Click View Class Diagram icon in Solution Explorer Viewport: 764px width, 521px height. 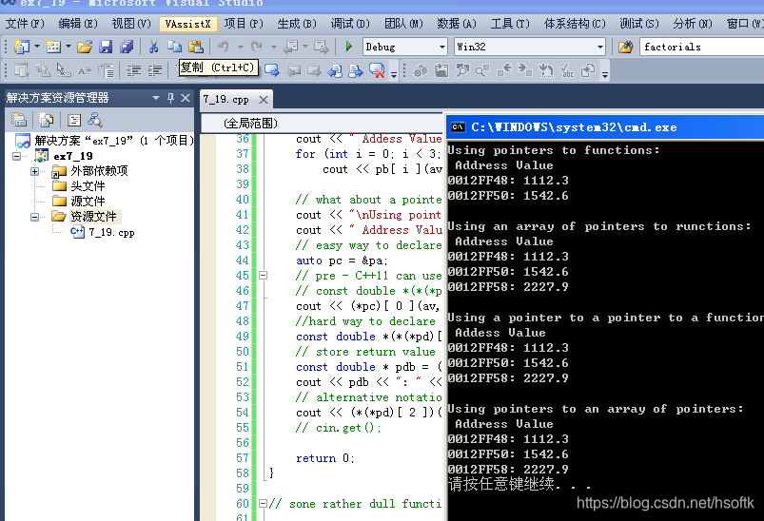[95, 120]
